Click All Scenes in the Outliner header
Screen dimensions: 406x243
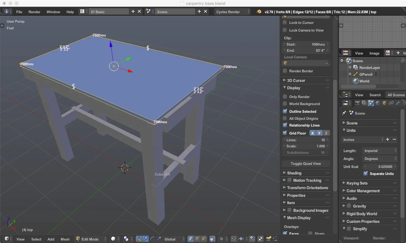coord(396,95)
